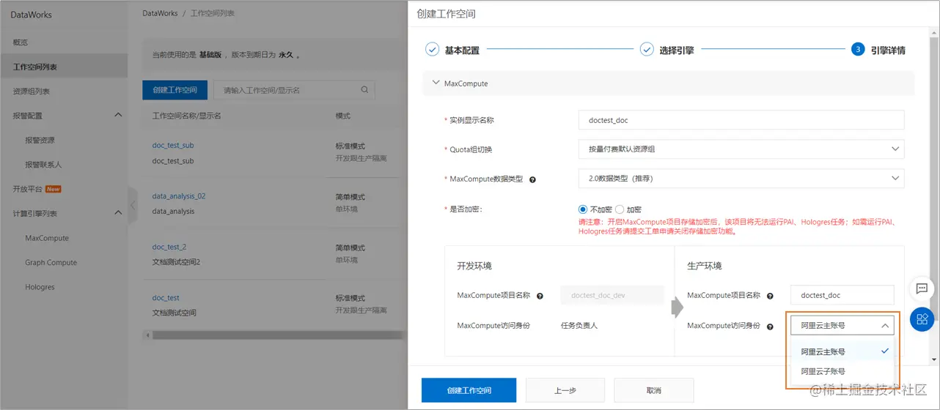Viewport: 940px width, 410px height.
Task: Click help icon beside dev MaxCompute项目名称
Action: pyautogui.click(x=540, y=296)
